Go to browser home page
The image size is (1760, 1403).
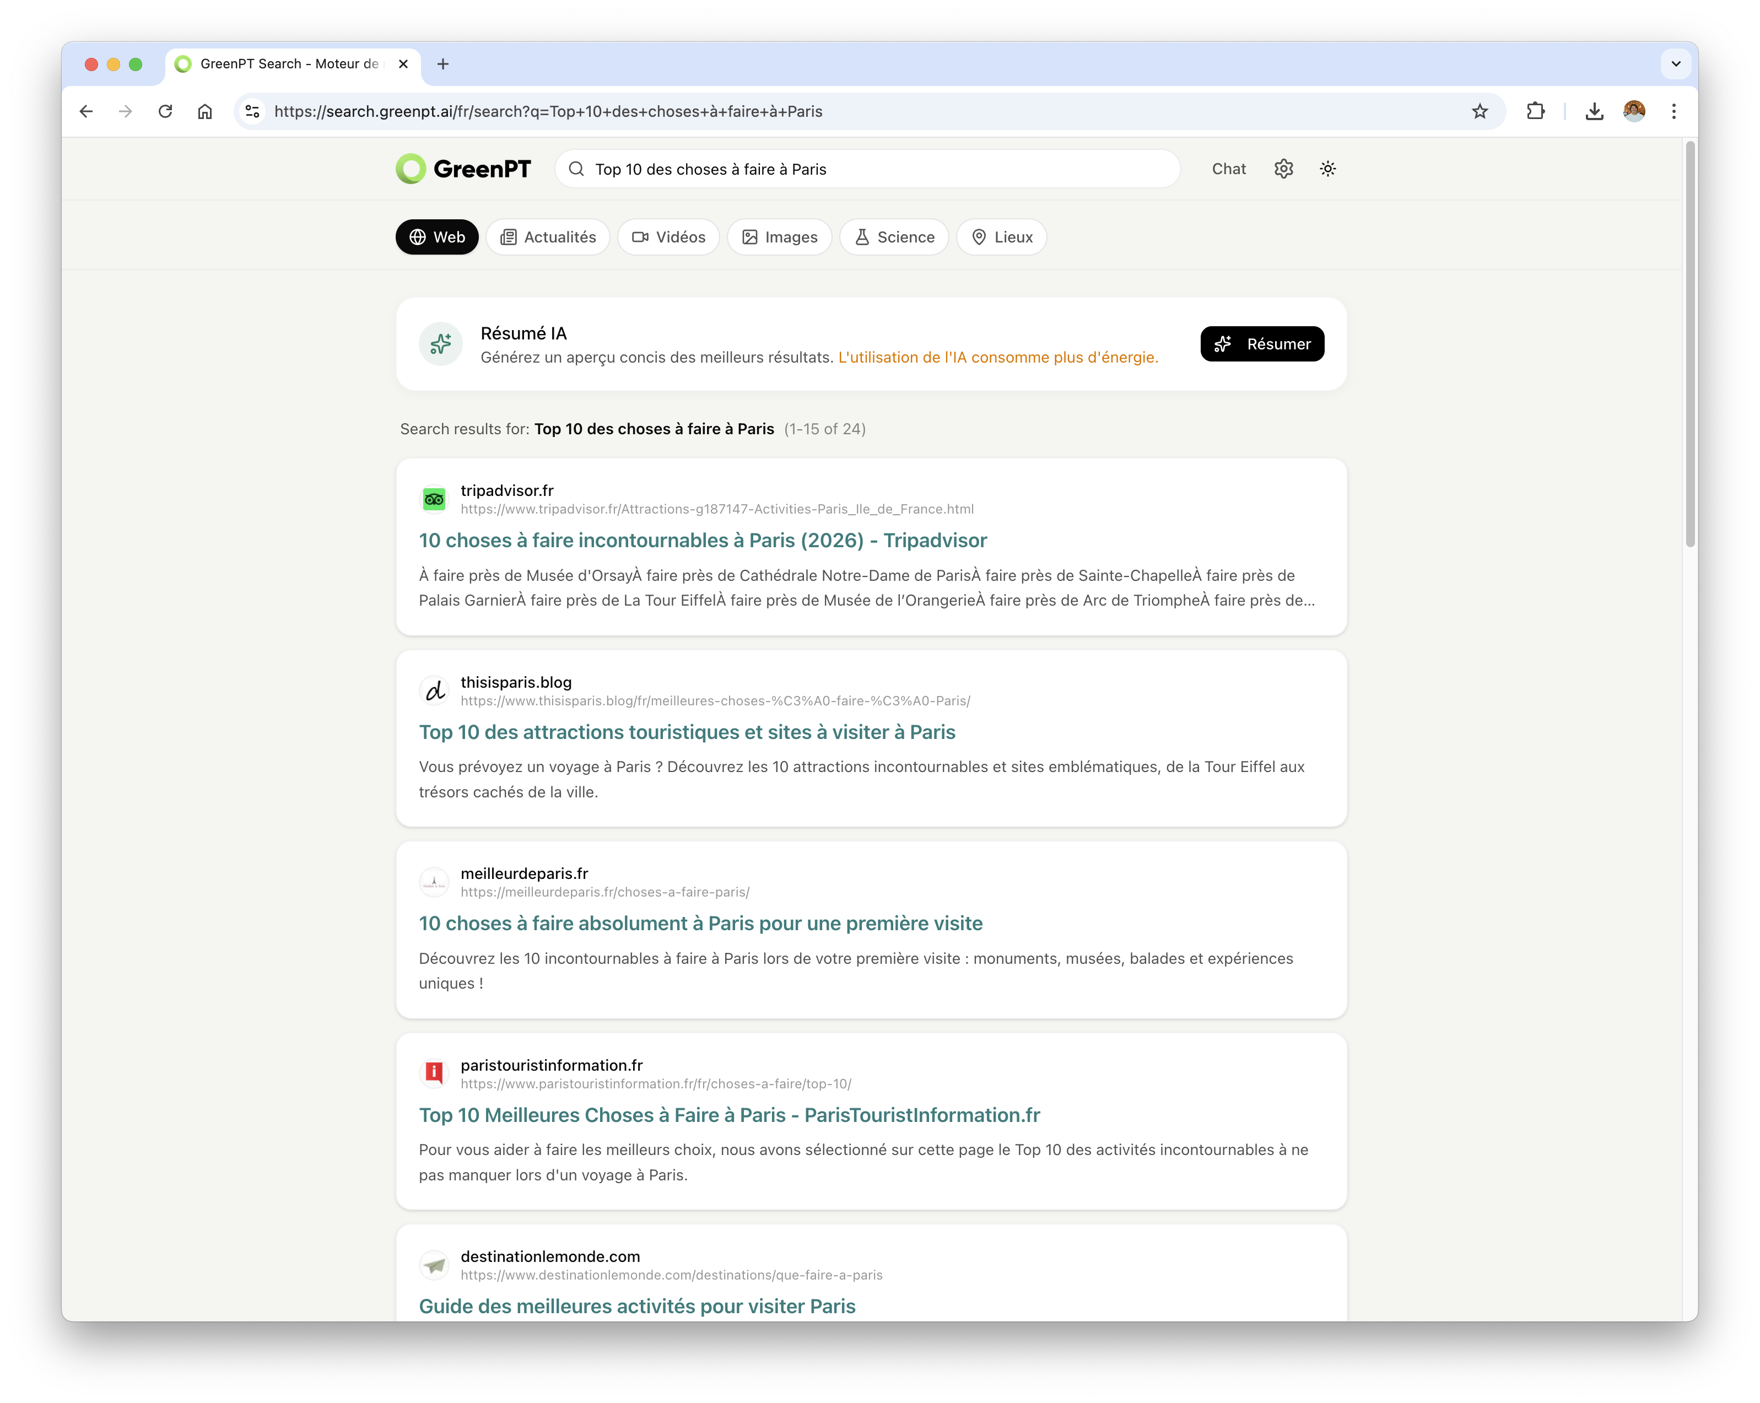pos(205,112)
